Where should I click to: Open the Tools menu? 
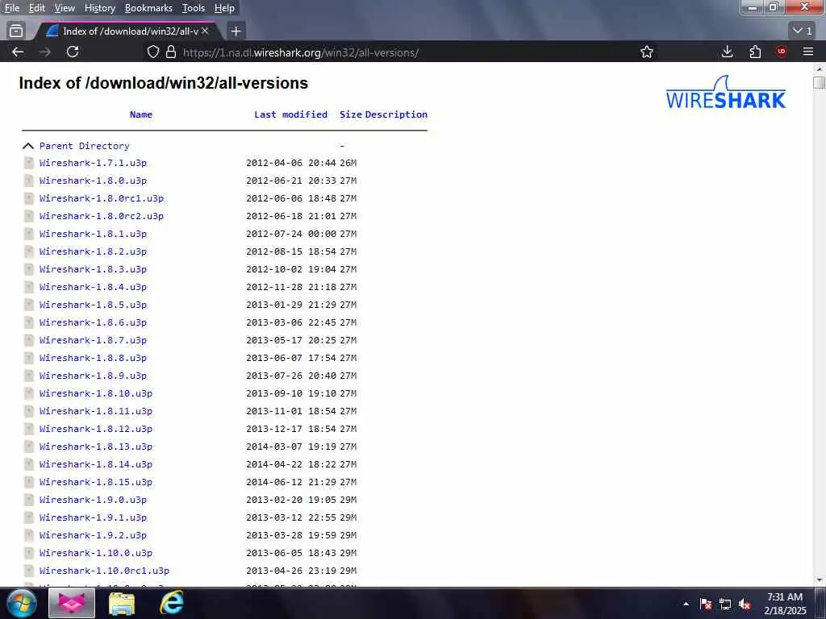click(194, 8)
